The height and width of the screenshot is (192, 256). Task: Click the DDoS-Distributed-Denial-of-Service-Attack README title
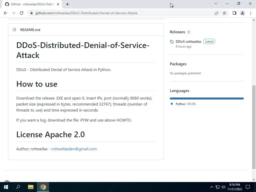(83, 50)
